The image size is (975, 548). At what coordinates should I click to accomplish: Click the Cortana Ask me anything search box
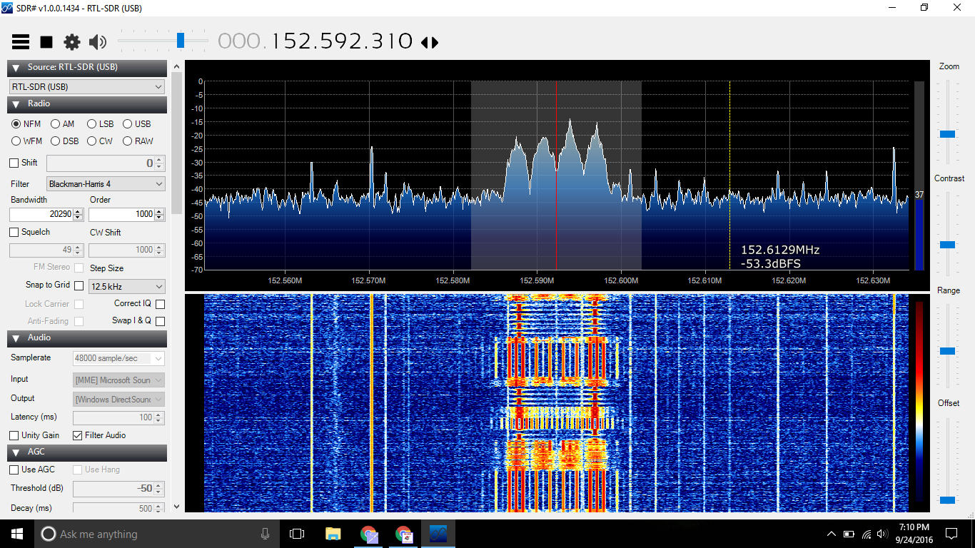click(x=157, y=534)
